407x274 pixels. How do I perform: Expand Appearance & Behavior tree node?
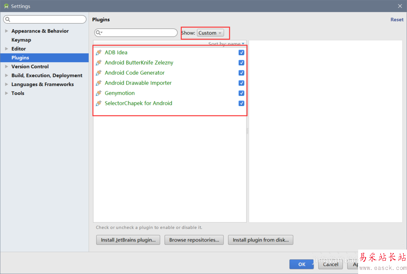7,31
